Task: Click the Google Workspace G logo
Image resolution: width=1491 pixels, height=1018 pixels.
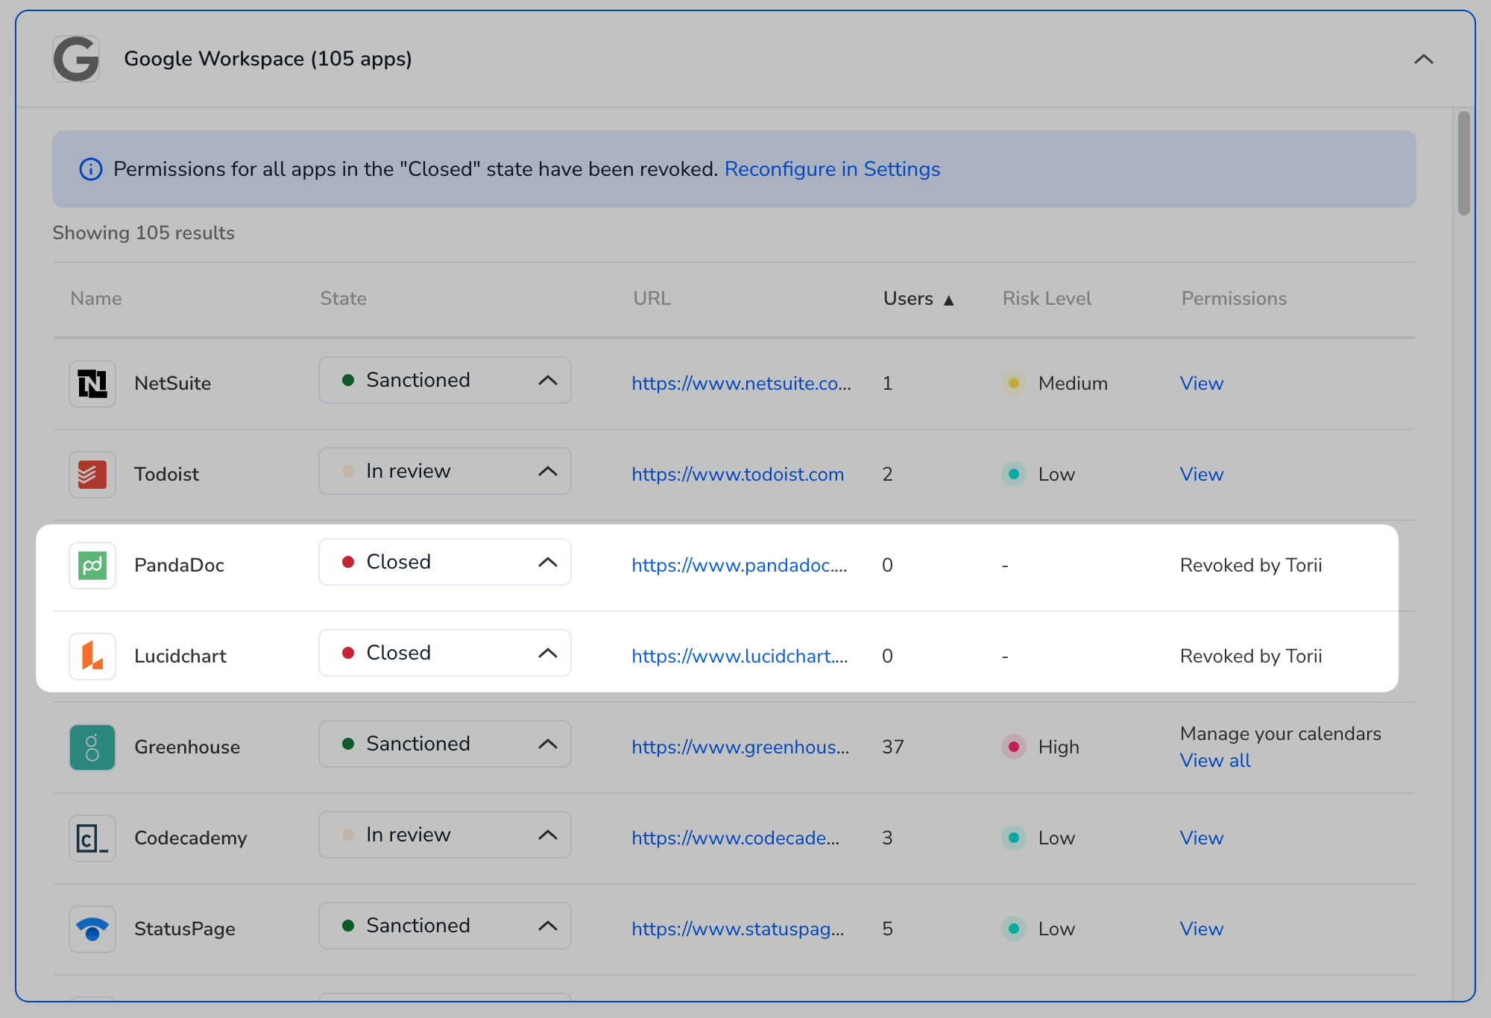Action: (x=76, y=59)
